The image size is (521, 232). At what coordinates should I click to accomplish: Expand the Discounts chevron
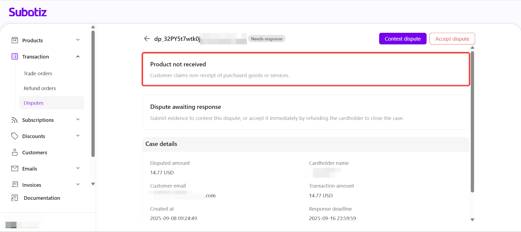78,136
